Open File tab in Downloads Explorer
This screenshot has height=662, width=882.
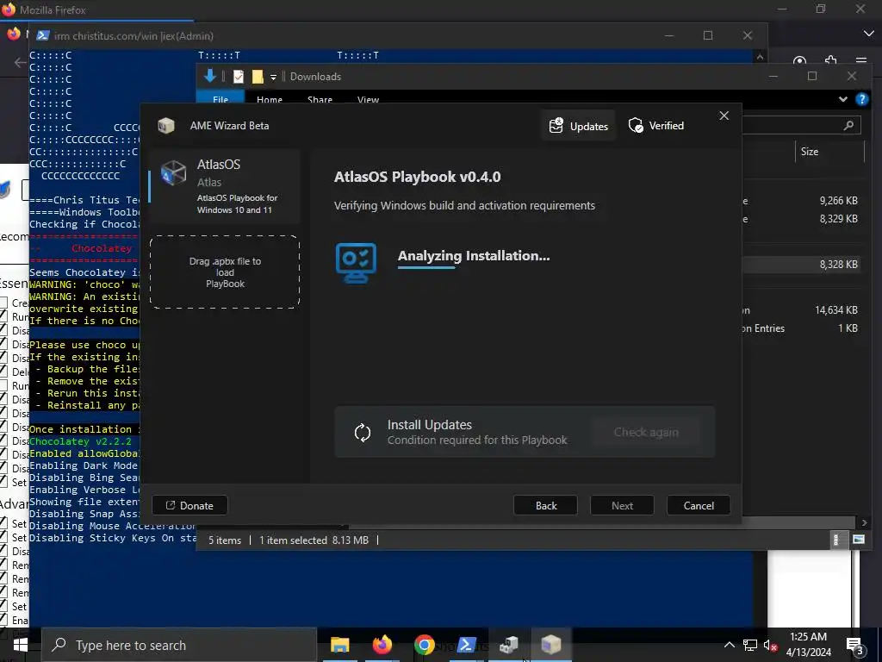click(220, 99)
